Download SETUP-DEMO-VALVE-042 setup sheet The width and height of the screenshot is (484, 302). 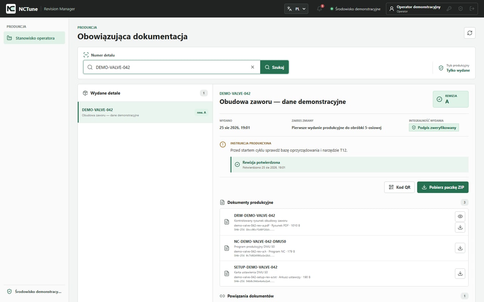click(460, 274)
